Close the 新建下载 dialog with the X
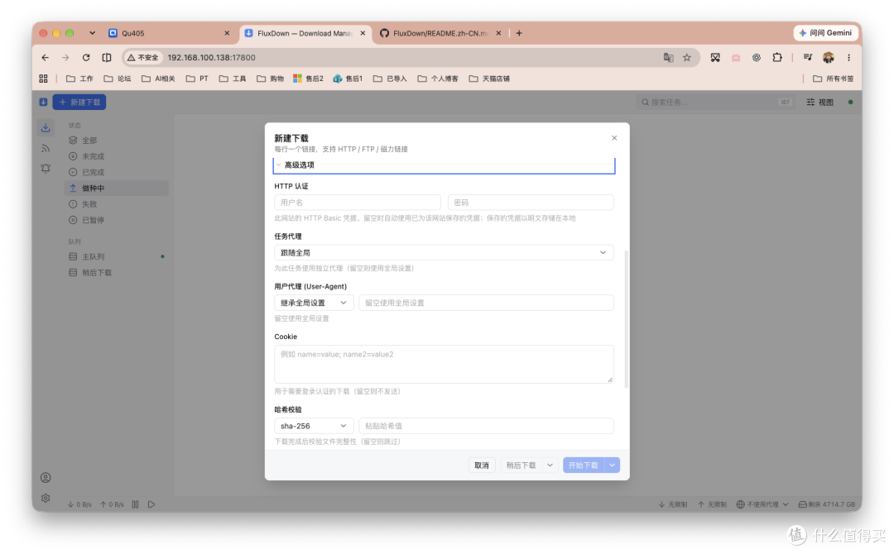The height and width of the screenshot is (554, 894). 614,138
